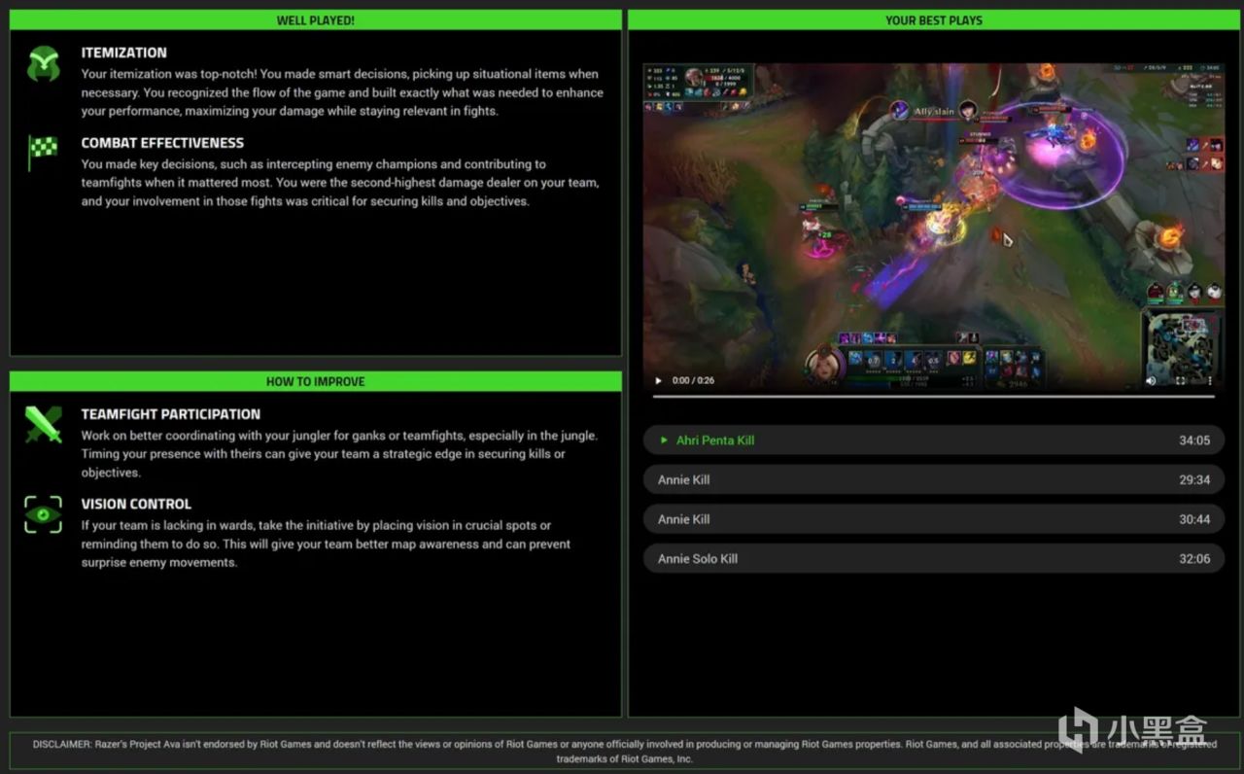This screenshot has width=1244, height=774.
Task: Select the Annie Kill clip at 29:34
Action: click(934, 479)
